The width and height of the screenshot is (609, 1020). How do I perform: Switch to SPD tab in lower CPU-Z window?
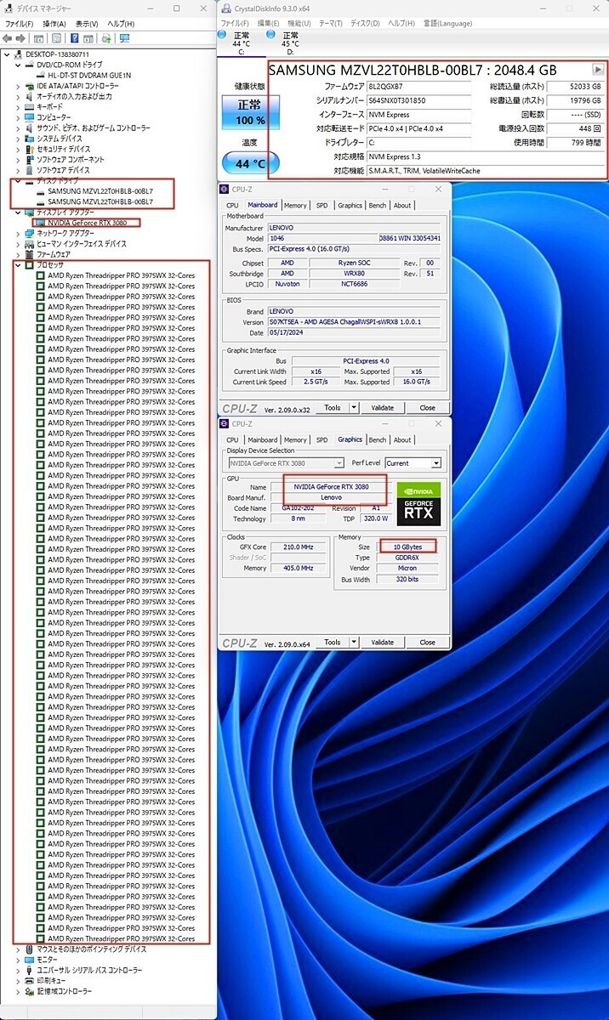click(322, 439)
